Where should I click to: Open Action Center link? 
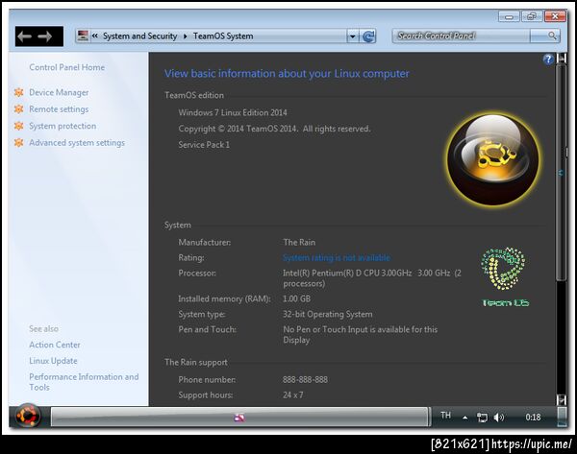[55, 345]
